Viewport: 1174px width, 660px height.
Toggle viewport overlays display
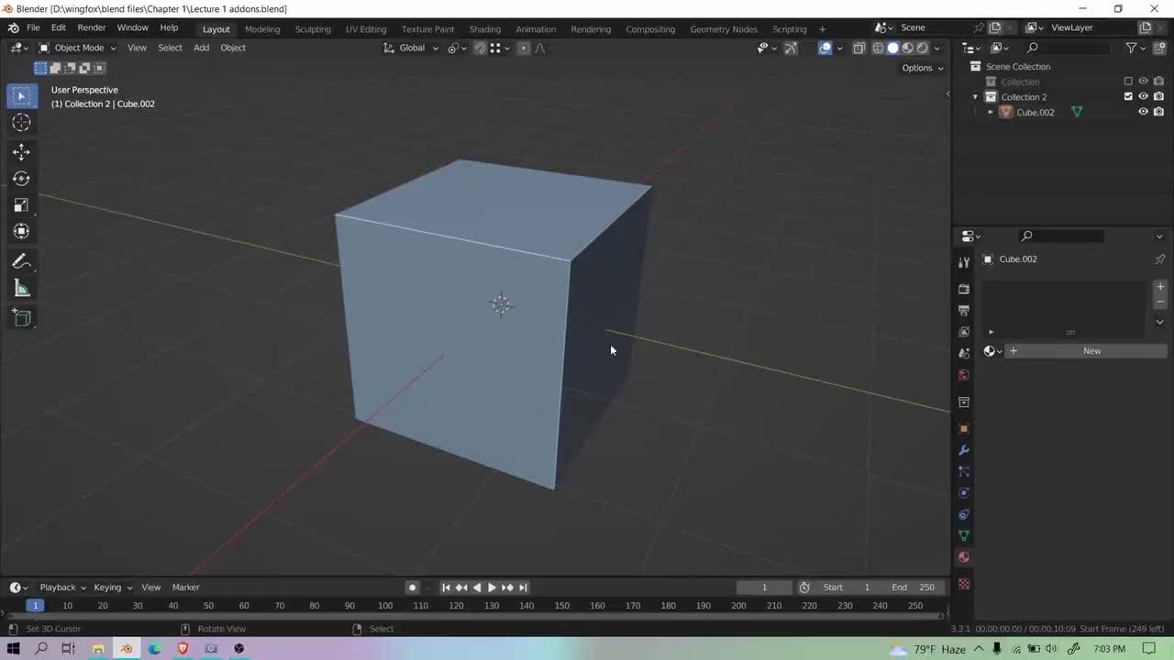[x=825, y=48]
